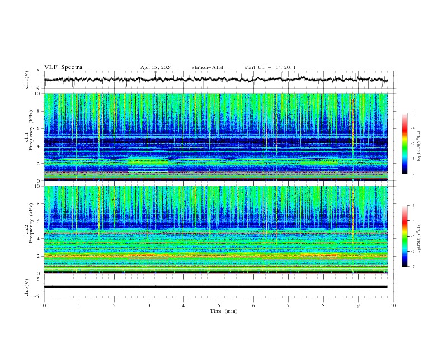Click the "7" tick on the time axis
The image size is (443, 343).
[289, 305]
